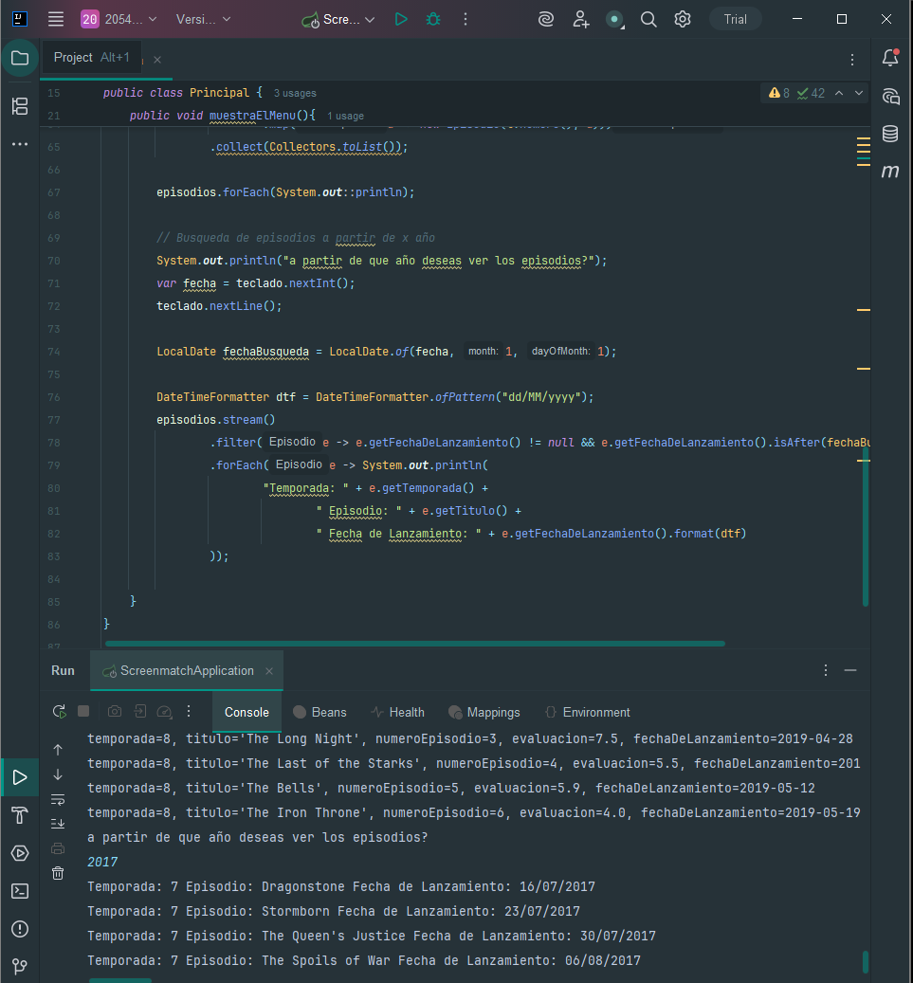The height and width of the screenshot is (983, 913).
Task: Open the AI chat panel icon
Action: coord(890,96)
